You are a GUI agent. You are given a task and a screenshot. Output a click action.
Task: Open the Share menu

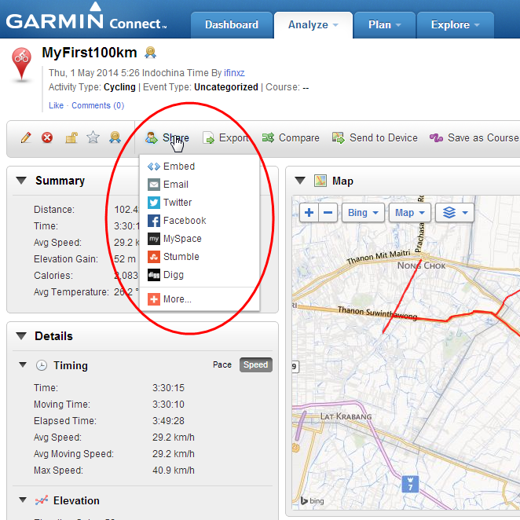click(167, 137)
